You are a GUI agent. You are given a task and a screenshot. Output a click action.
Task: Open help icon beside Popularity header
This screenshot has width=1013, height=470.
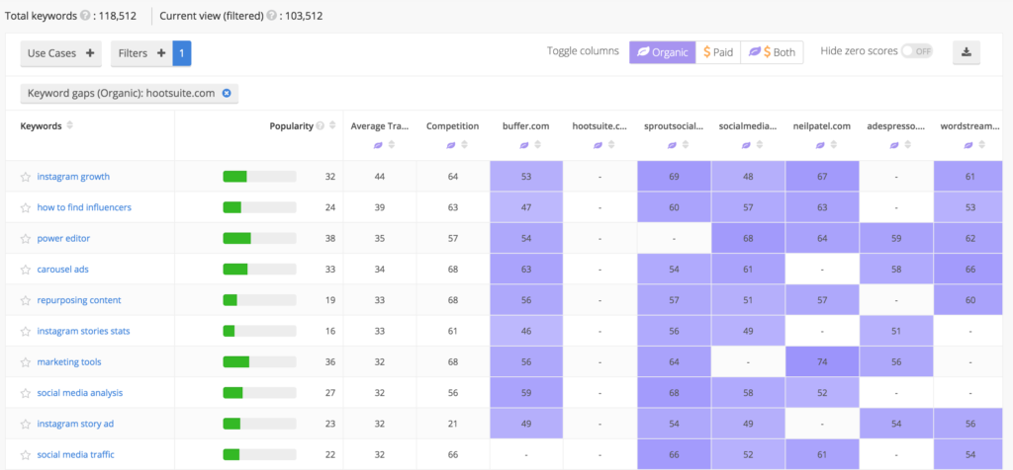click(x=320, y=126)
